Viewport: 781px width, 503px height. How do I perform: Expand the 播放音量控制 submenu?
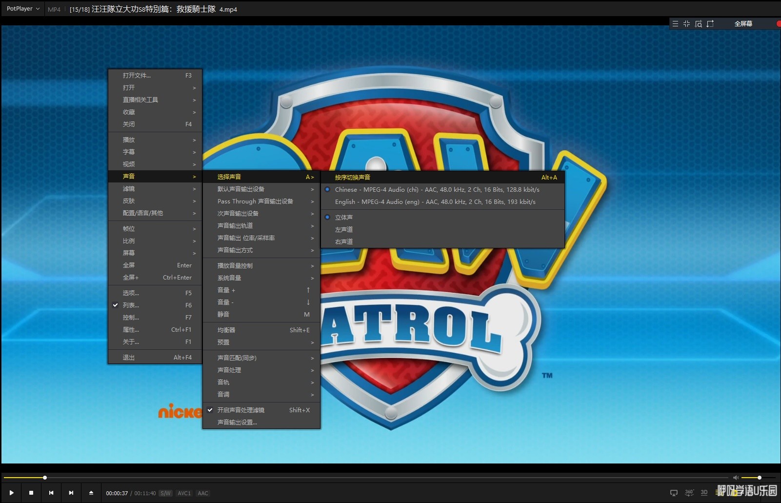tap(261, 265)
